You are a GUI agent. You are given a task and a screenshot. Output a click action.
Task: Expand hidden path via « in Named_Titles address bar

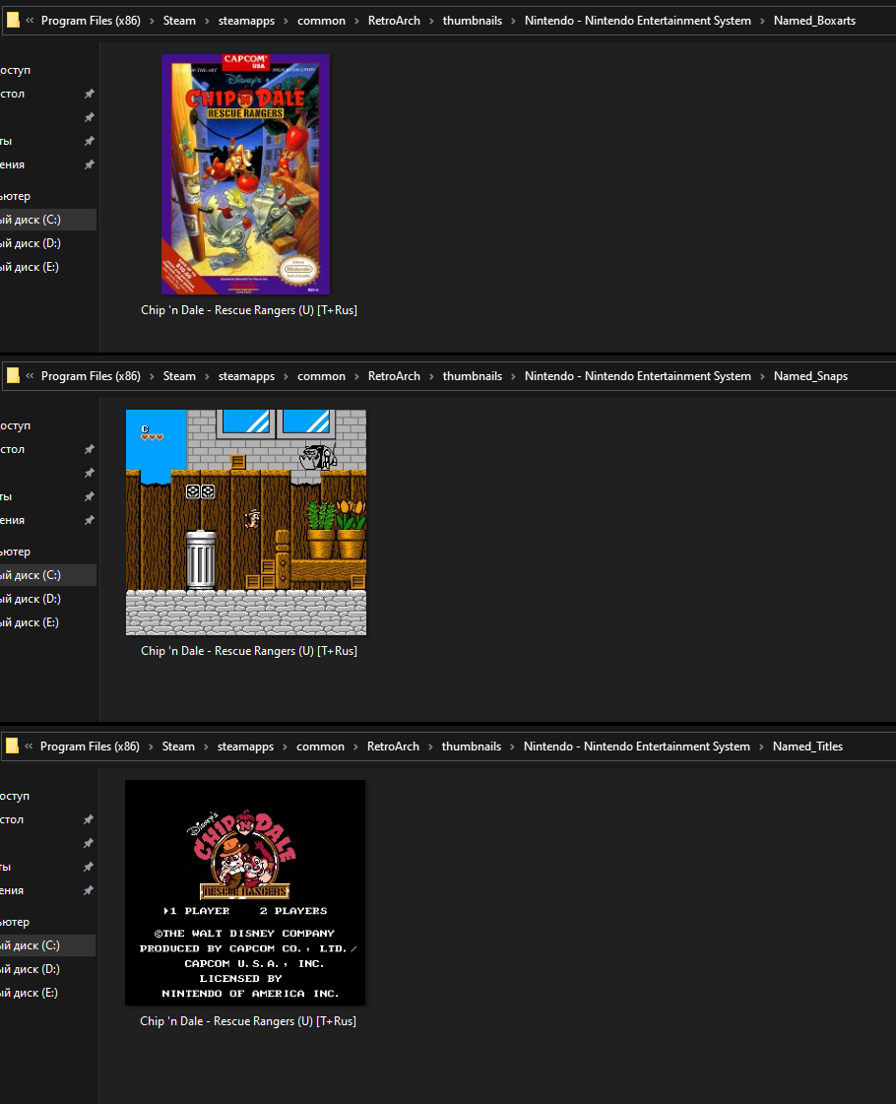coord(29,747)
